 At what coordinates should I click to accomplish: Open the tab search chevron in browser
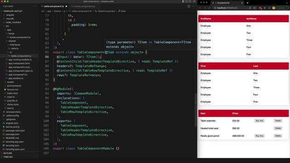(287, 3)
